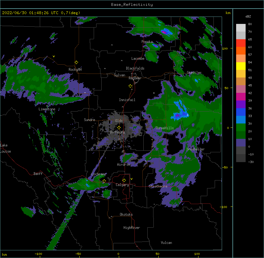Click the Stettler city label

[x=194, y=73]
